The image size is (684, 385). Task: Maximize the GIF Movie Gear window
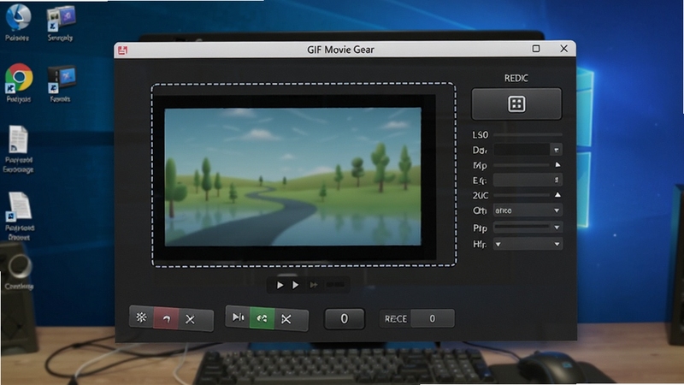click(536, 49)
